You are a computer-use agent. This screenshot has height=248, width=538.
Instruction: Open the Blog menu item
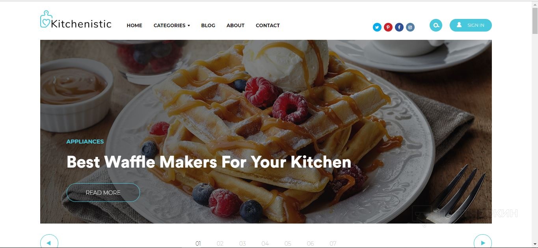[x=208, y=25]
